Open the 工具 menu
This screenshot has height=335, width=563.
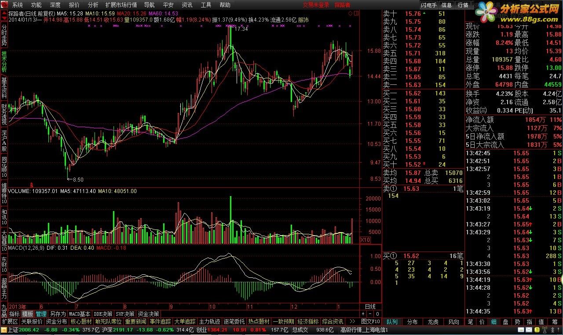click(x=206, y=5)
